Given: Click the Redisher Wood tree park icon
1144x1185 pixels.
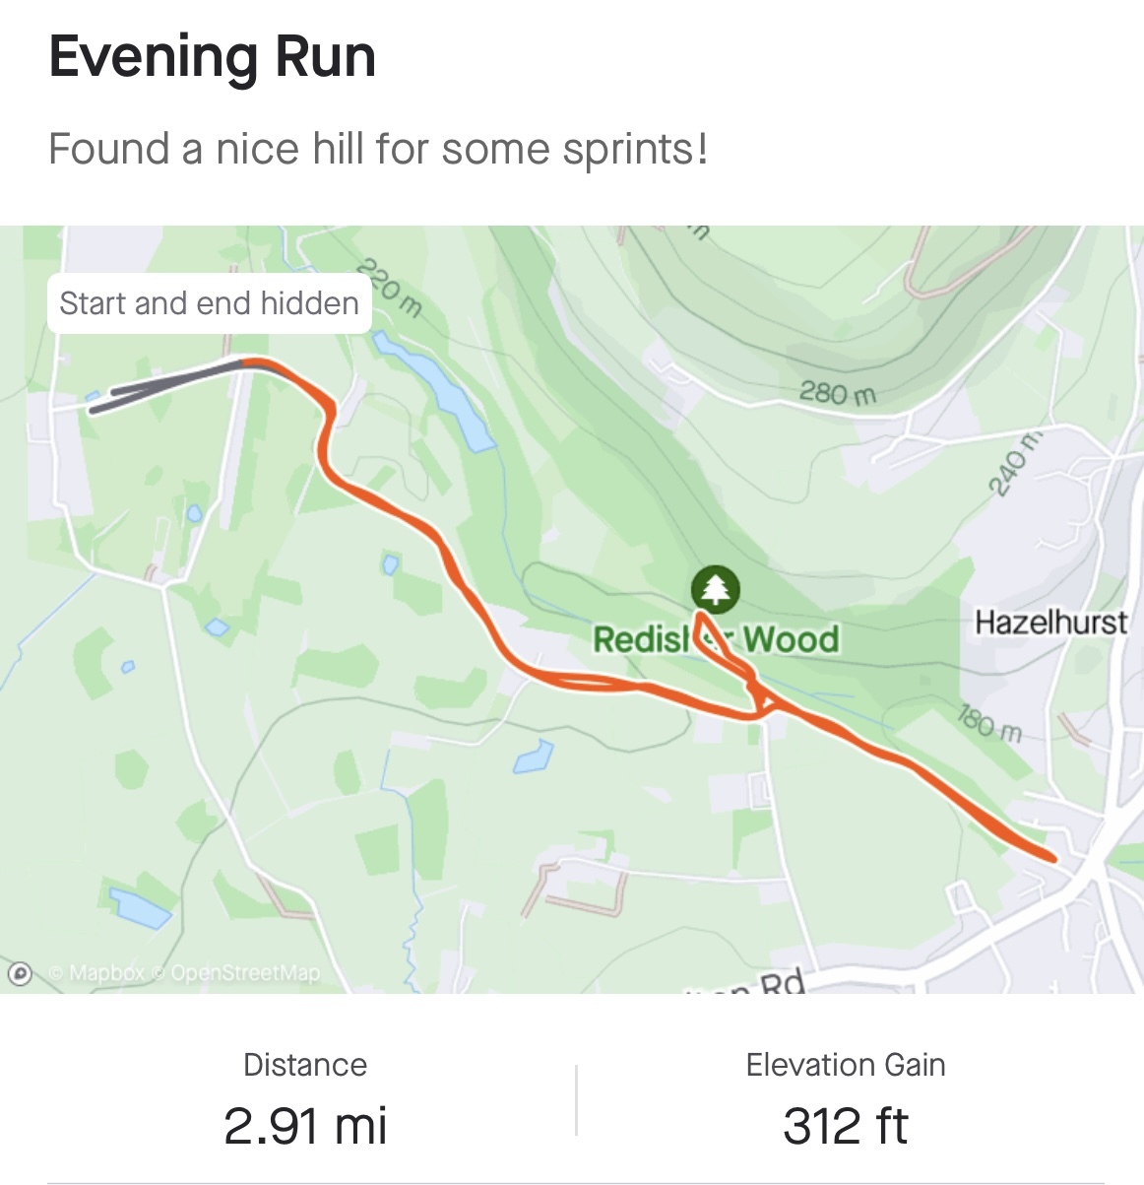Looking at the screenshot, I should [x=715, y=589].
